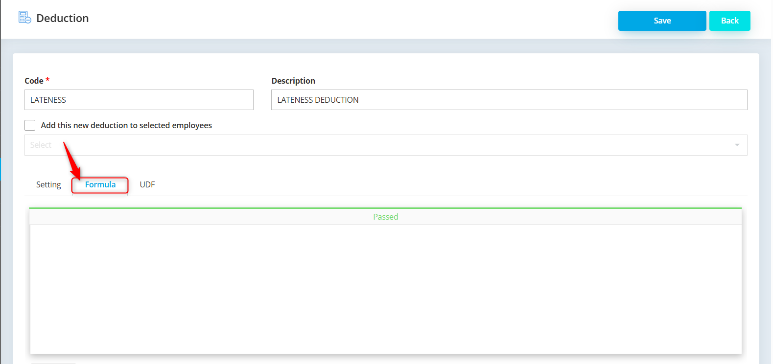773x364 pixels.
Task: Edit the Code input field
Action: (x=139, y=100)
